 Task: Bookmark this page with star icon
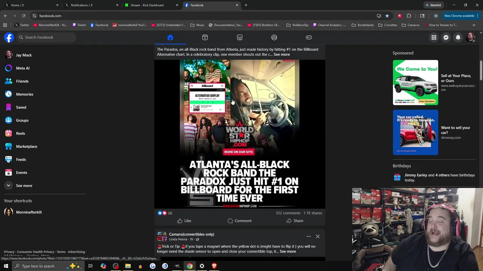387,16
